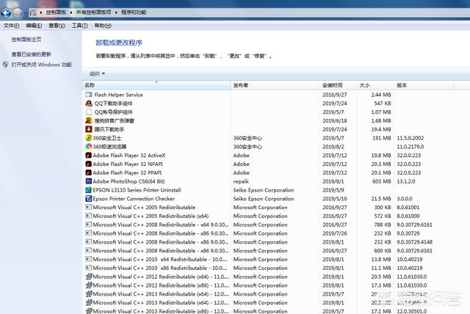The image size is (470, 314).
Task: Select Adobe PhotoShop CS6(64 Bit) entry
Action: [x=129, y=181]
